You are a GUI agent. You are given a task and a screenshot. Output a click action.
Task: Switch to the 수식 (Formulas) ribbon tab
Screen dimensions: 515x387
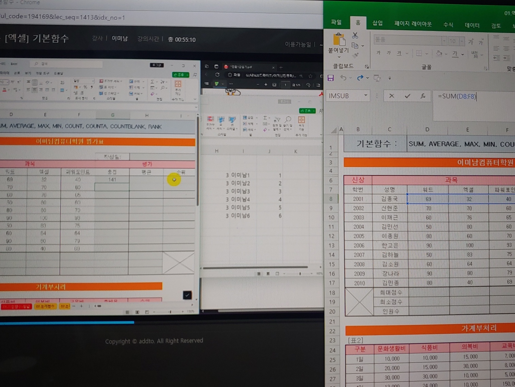(448, 25)
